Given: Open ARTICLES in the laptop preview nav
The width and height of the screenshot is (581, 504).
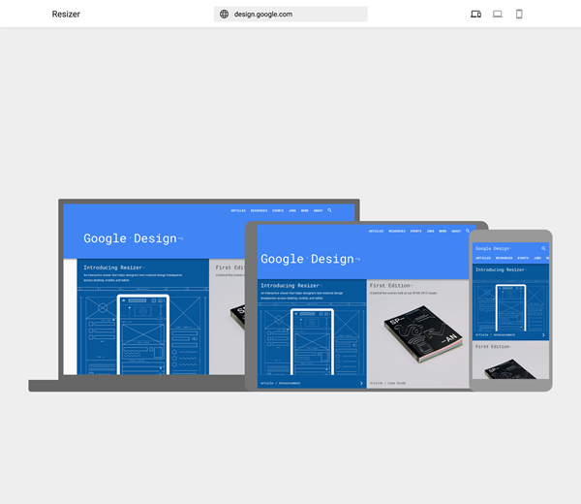Looking at the screenshot, I should point(238,210).
